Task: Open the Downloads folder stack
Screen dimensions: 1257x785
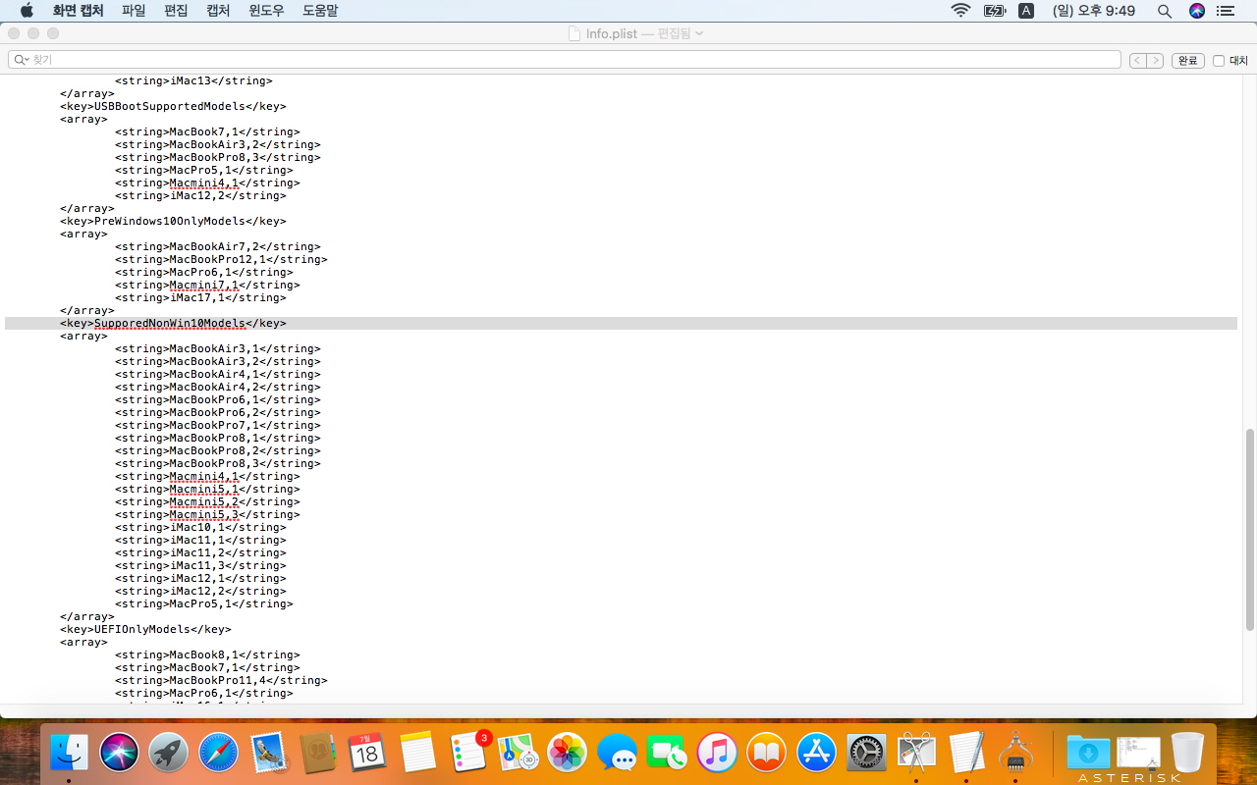Action: [x=1088, y=754]
